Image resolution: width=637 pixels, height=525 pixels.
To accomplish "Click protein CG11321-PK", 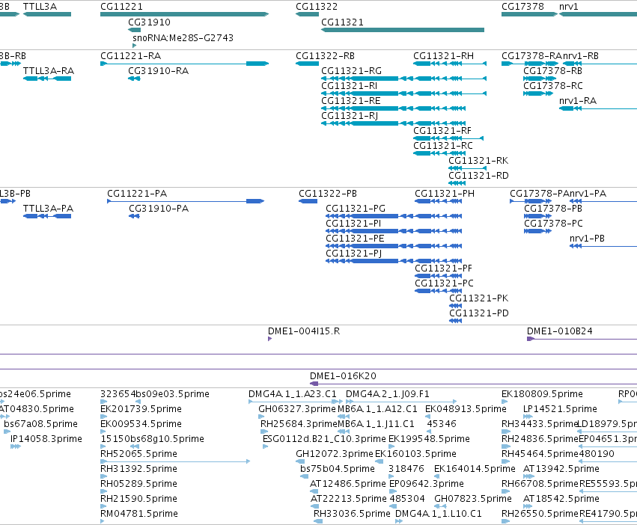I will click(478, 298).
